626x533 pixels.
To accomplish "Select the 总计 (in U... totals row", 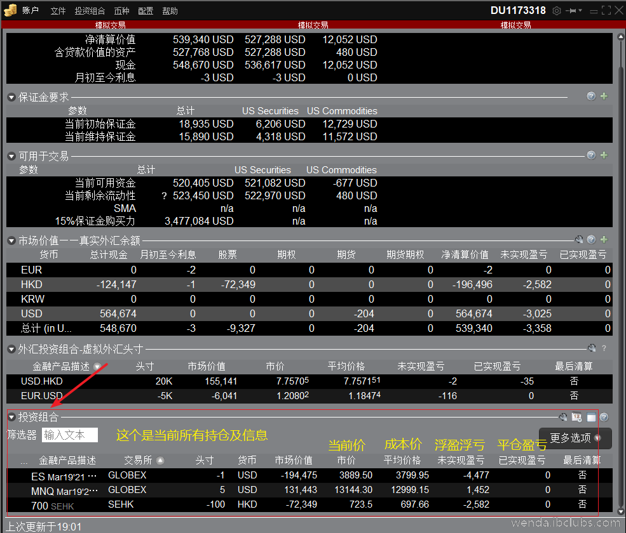I will point(310,329).
